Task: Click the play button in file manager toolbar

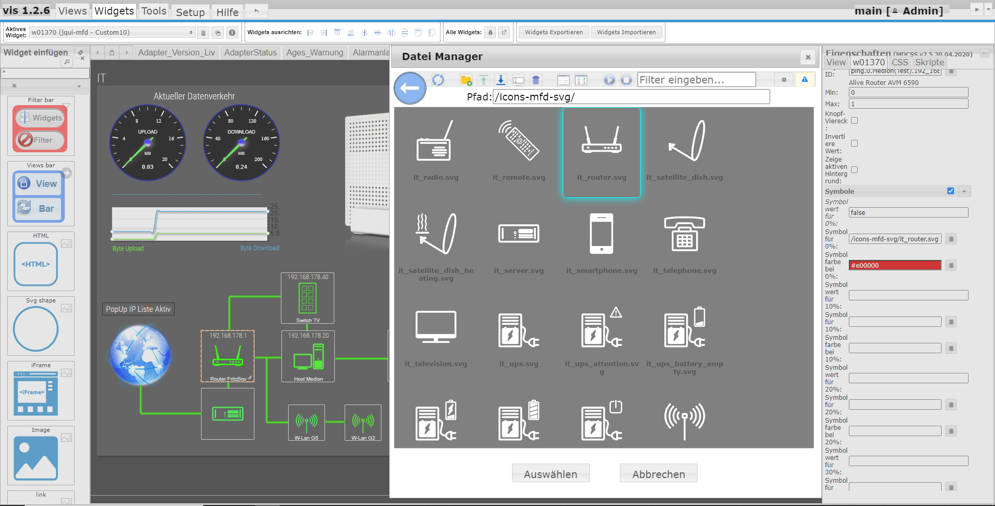Action: coord(609,80)
